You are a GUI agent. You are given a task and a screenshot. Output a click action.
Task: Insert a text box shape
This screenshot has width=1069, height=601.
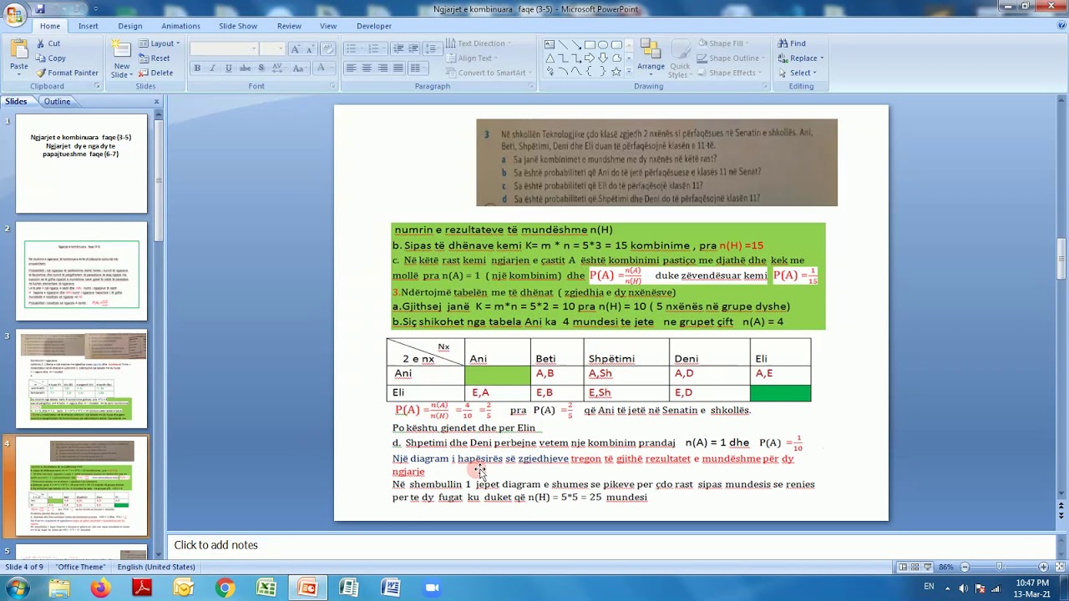550,45
